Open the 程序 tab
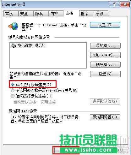131x155 pixels. click(86, 14)
